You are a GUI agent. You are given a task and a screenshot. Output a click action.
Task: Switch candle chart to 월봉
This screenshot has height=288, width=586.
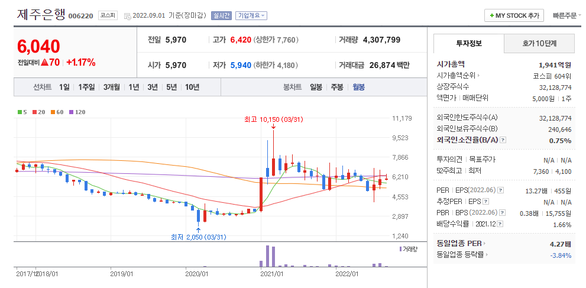click(x=359, y=88)
